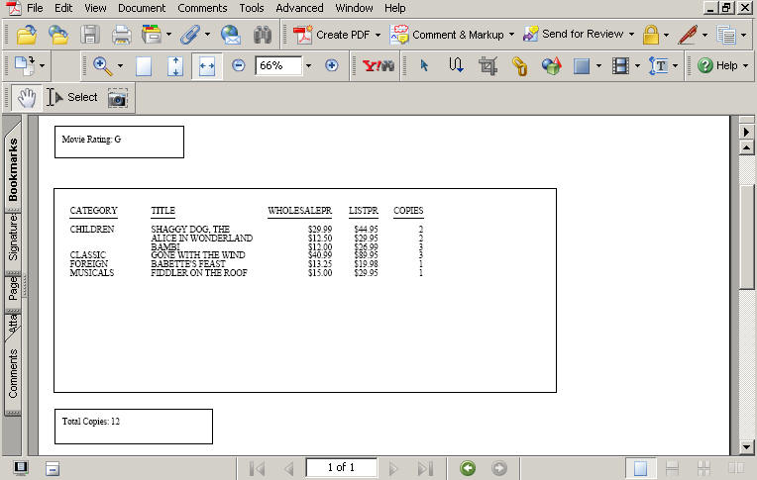Open Search with the binoculars icon
The height and width of the screenshot is (480, 757).
tap(263, 35)
